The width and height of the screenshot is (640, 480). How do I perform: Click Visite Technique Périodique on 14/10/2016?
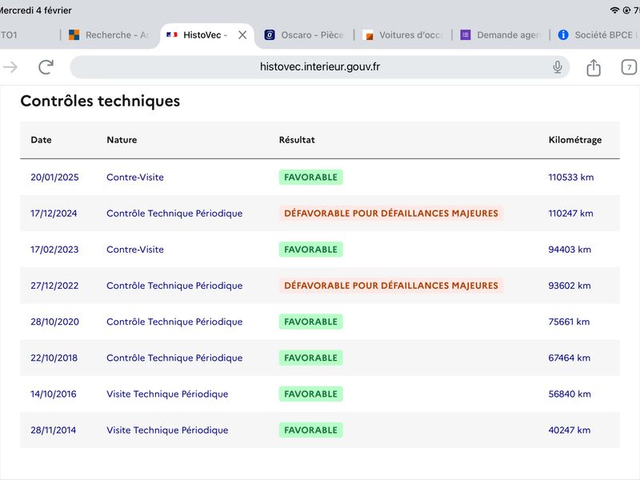point(167,394)
